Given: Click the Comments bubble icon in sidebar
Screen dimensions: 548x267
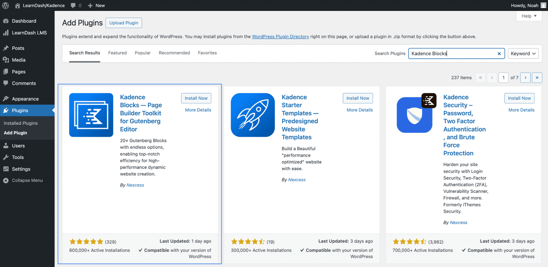Looking at the screenshot, I should point(6,83).
